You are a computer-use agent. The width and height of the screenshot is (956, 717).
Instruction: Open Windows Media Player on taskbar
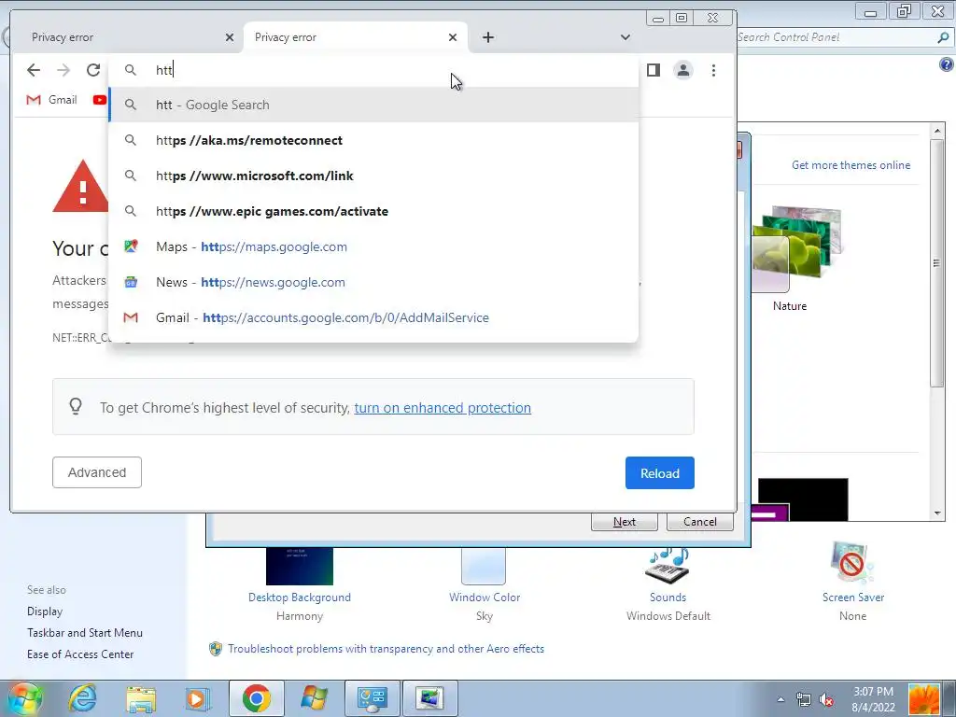(196, 698)
